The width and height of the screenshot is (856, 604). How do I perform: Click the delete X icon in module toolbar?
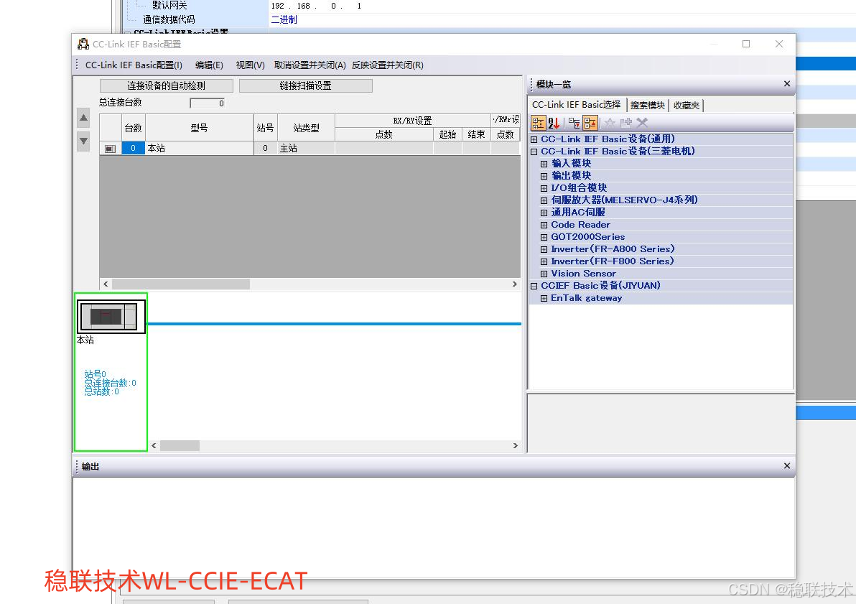(642, 123)
